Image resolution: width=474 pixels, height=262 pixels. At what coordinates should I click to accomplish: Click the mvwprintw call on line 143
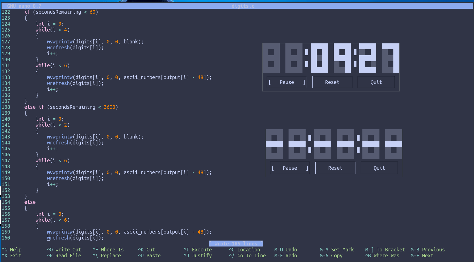pos(95,137)
